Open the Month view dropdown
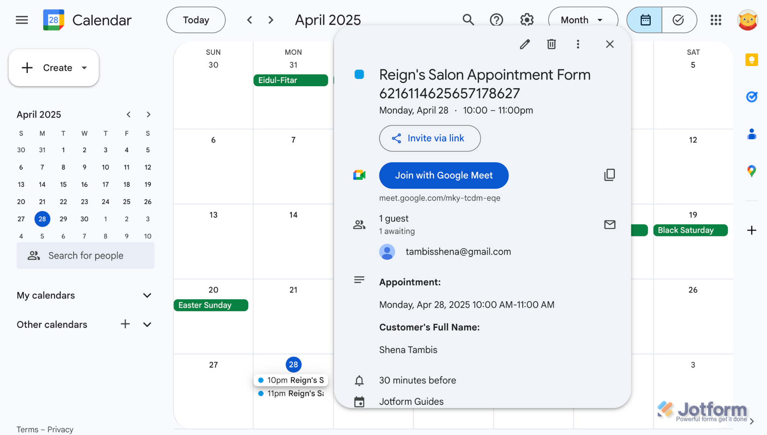 click(583, 20)
